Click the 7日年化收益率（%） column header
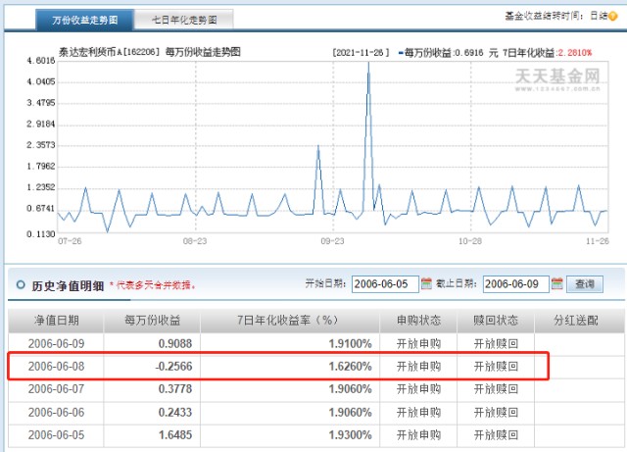The width and height of the screenshot is (627, 452). pyautogui.click(x=290, y=321)
